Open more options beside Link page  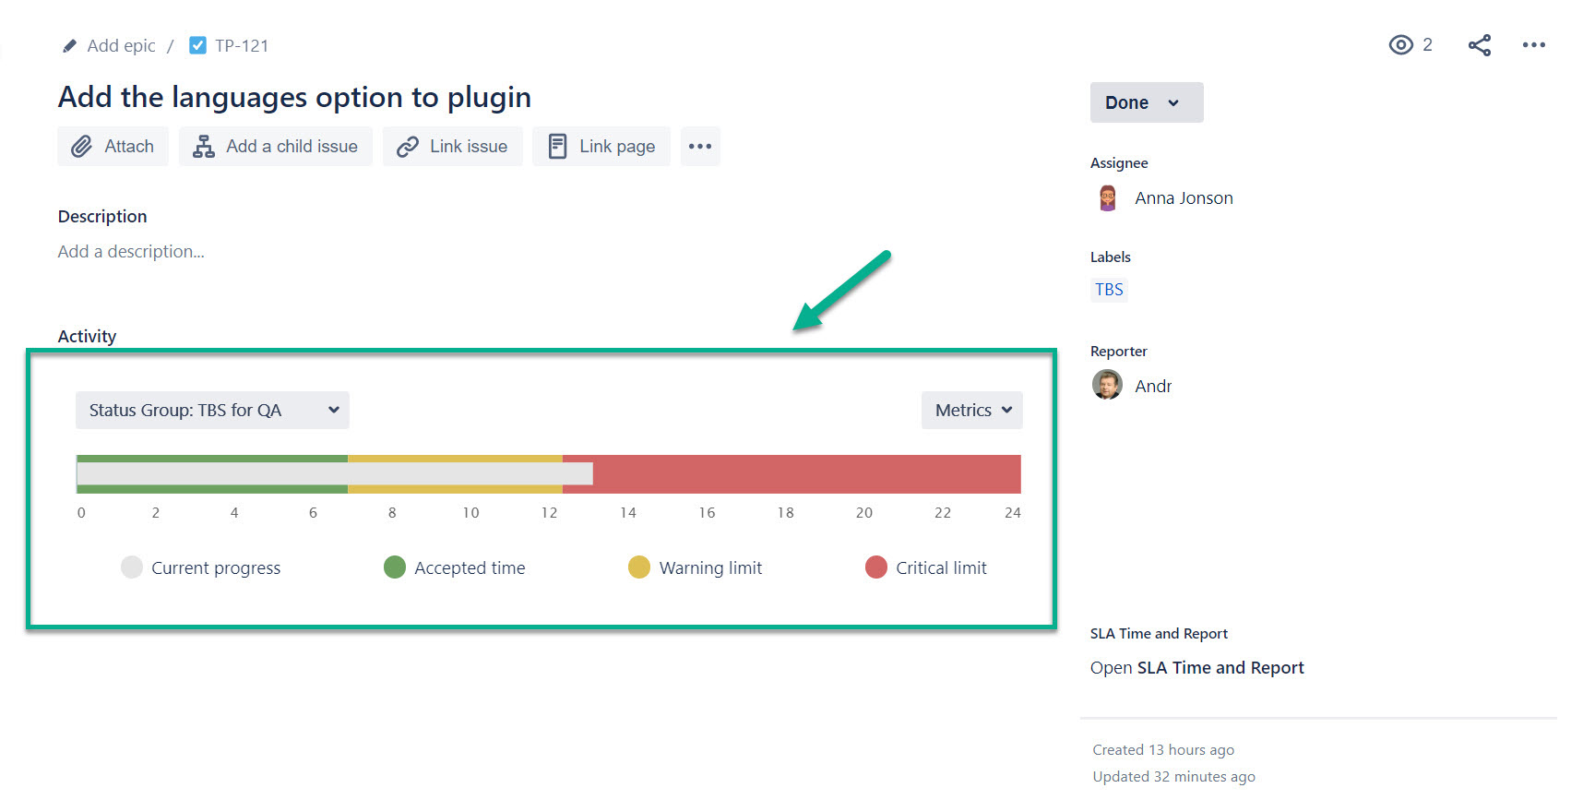(700, 147)
